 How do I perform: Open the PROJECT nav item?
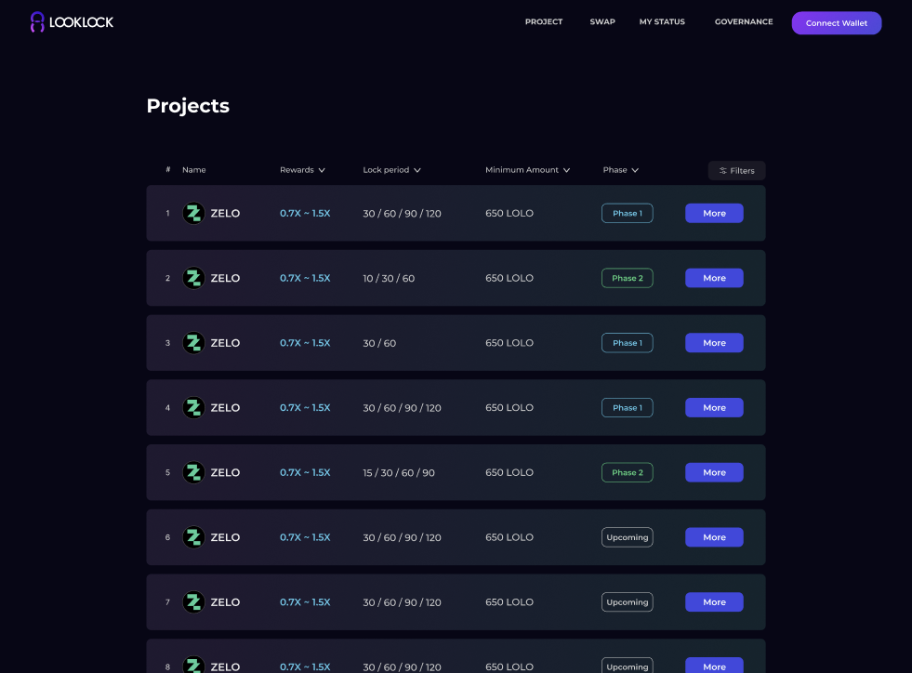click(x=544, y=21)
